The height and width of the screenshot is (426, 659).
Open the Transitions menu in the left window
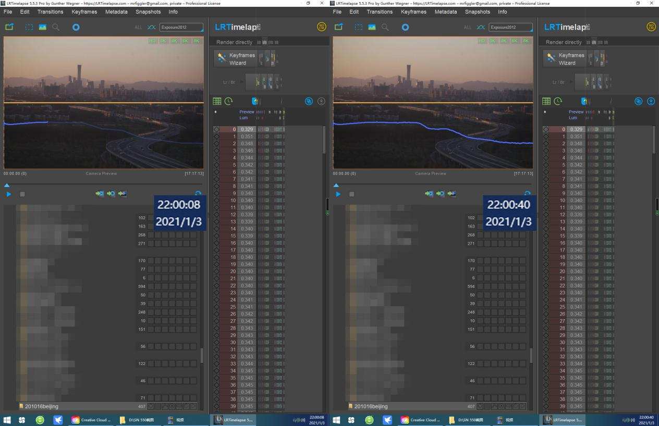pos(50,11)
